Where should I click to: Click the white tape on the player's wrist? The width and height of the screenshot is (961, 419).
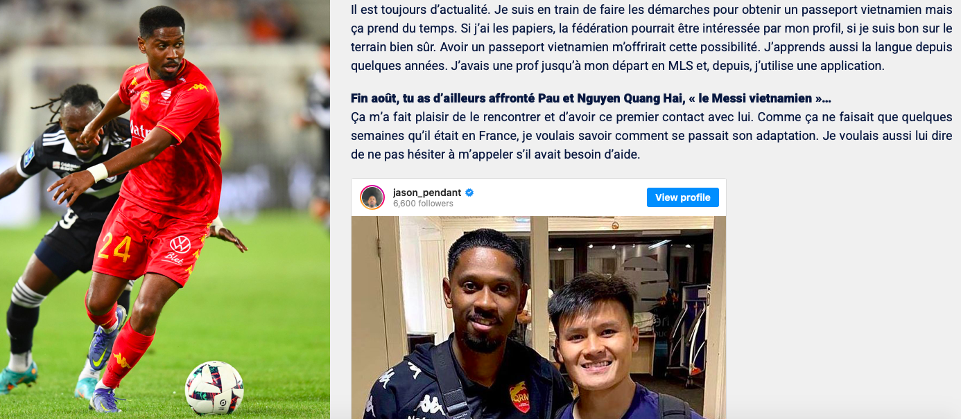coord(98,172)
